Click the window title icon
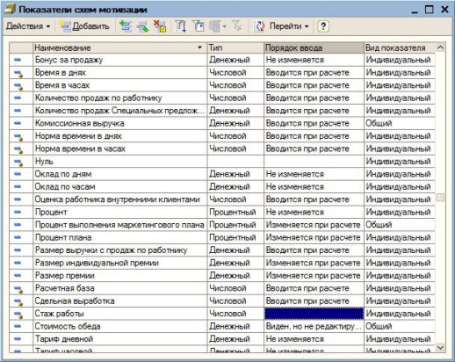Image resolution: width=455 pixels, height=362 pixels. pos(10,9)
